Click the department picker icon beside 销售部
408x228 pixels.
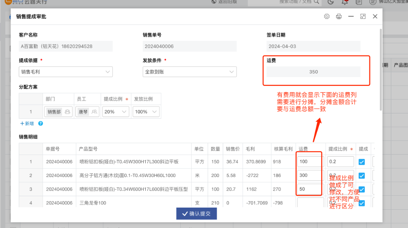click(67, 112)
